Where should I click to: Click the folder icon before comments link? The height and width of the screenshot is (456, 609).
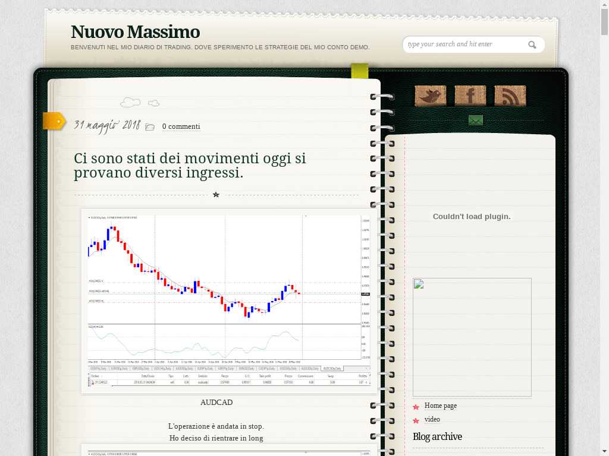point(150,127)
